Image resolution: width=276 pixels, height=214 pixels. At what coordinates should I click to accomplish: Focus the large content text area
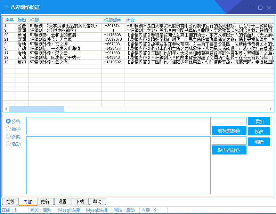click(119, 165)
